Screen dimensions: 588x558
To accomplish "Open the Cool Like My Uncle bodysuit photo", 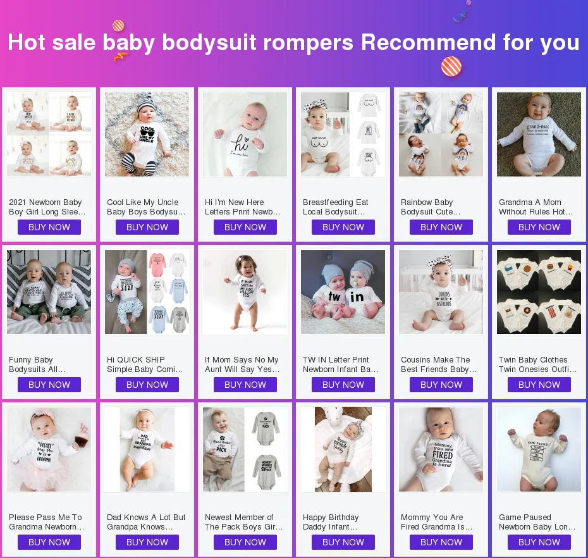I will pos(147,134).
